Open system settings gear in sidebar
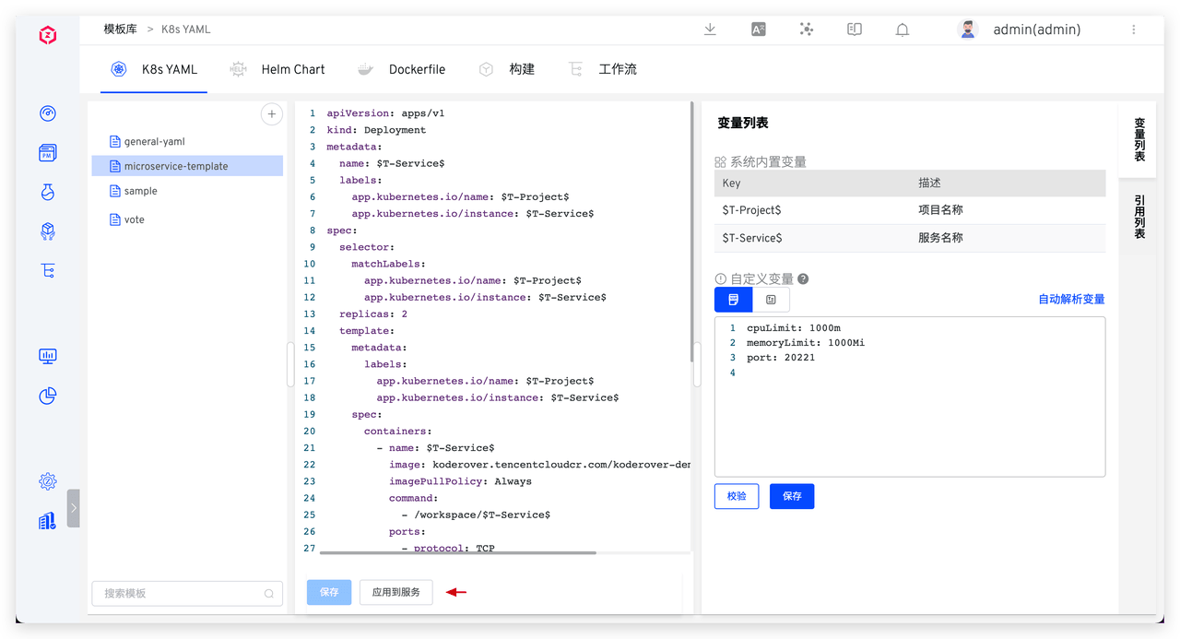1180x639 pixels. pyautogui.click(x=48, y=481)
